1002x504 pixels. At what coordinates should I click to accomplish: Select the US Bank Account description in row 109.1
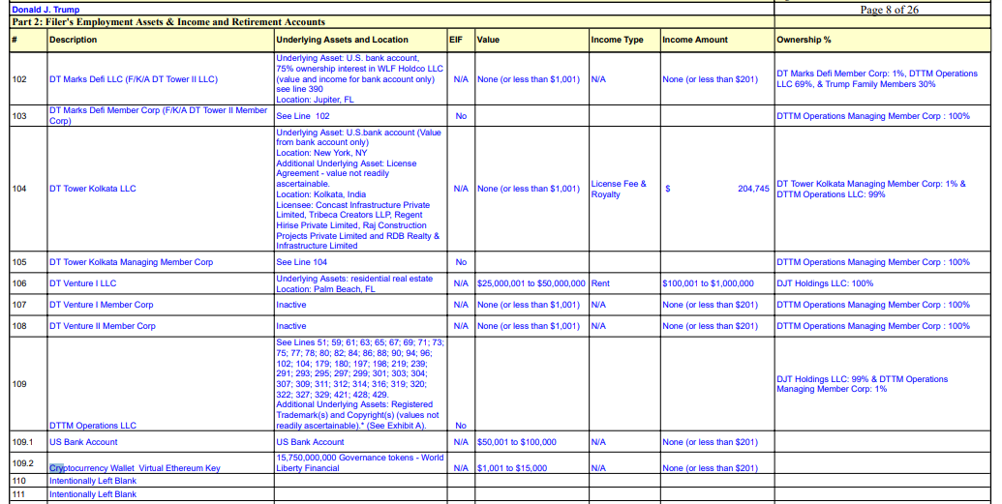pos(83,442)
